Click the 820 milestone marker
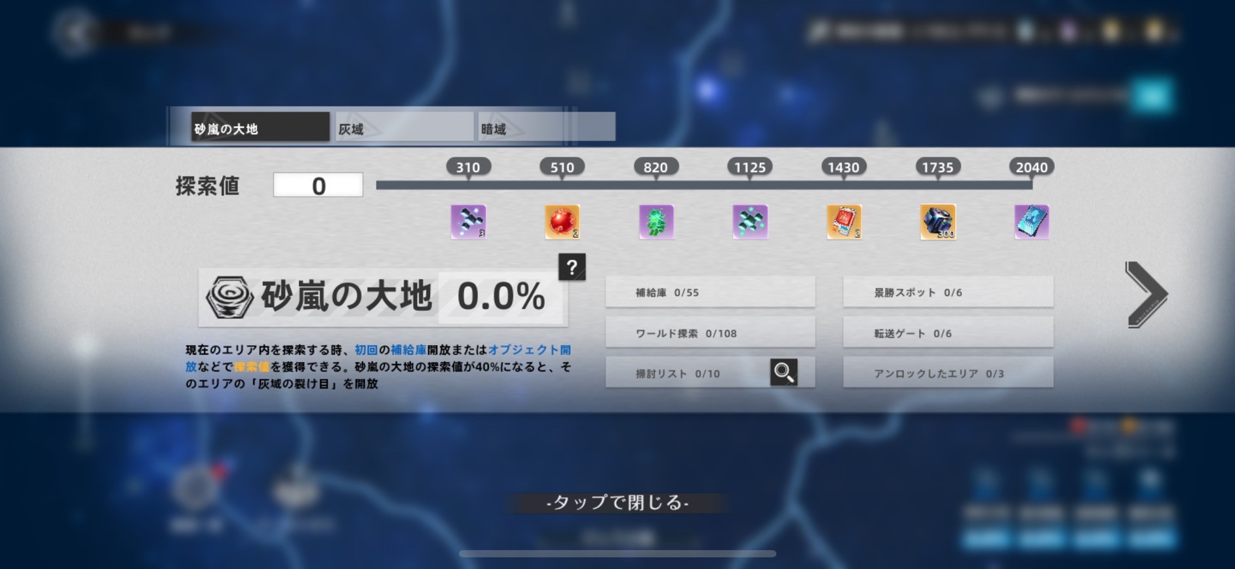The width and height of the screenshot is (1235, 569). (x=656, y=167)
